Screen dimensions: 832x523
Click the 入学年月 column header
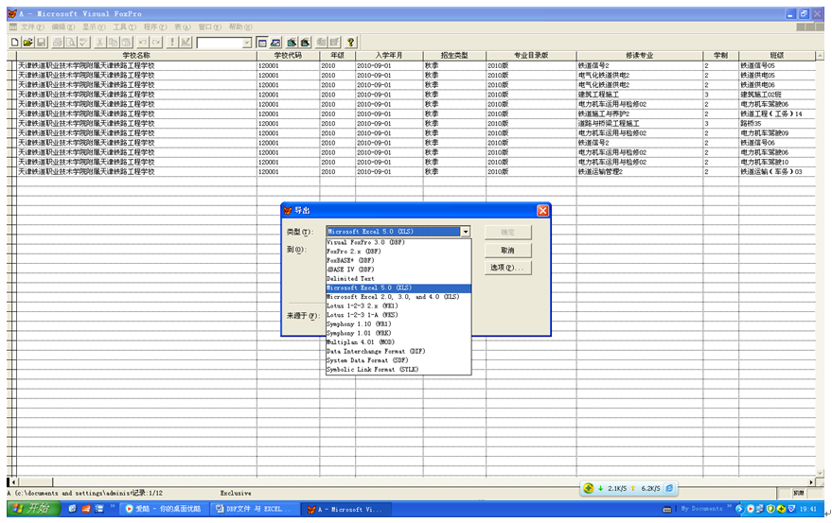pyautogui.click(x=389, y=55)
